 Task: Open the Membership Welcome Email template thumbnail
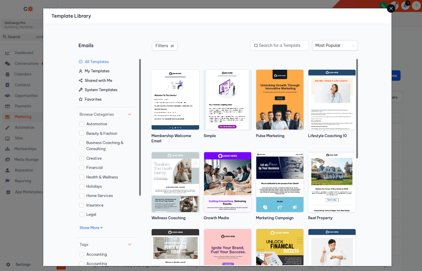click(x=175, y=99)
